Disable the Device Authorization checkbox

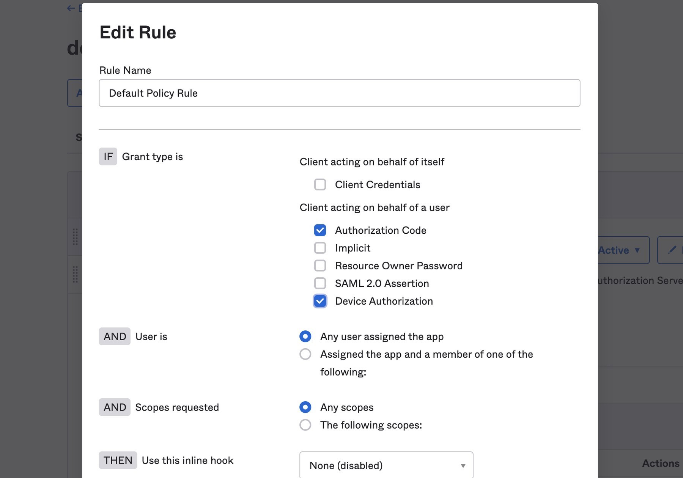[x=320, y=301]
